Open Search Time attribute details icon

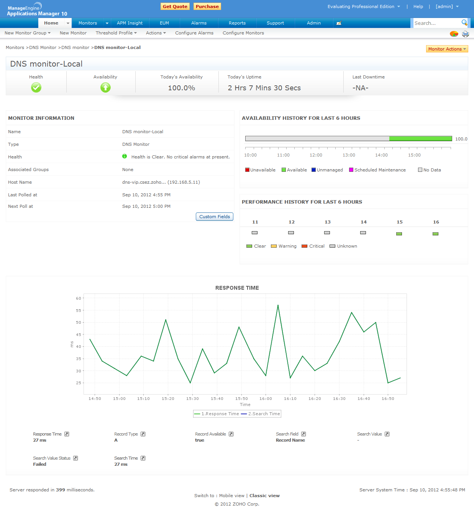click(143, 458)
